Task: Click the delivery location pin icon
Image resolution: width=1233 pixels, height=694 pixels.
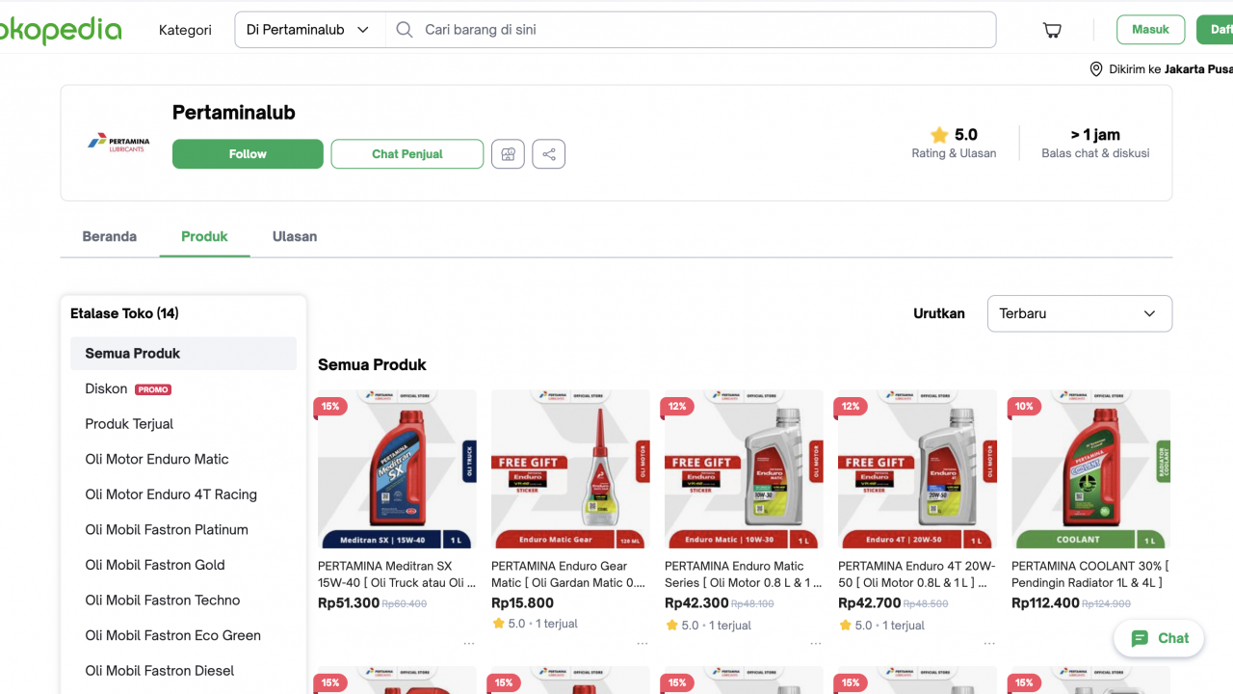Action: pyautogui.click(x=1096, y=68)
